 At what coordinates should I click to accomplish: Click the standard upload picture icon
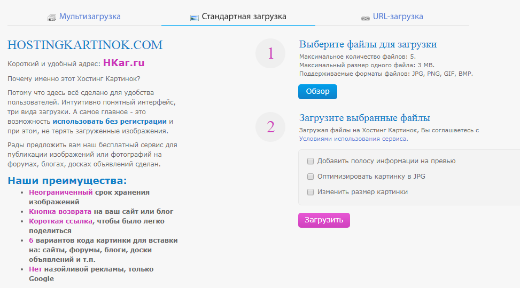click(x=195, y=18)
